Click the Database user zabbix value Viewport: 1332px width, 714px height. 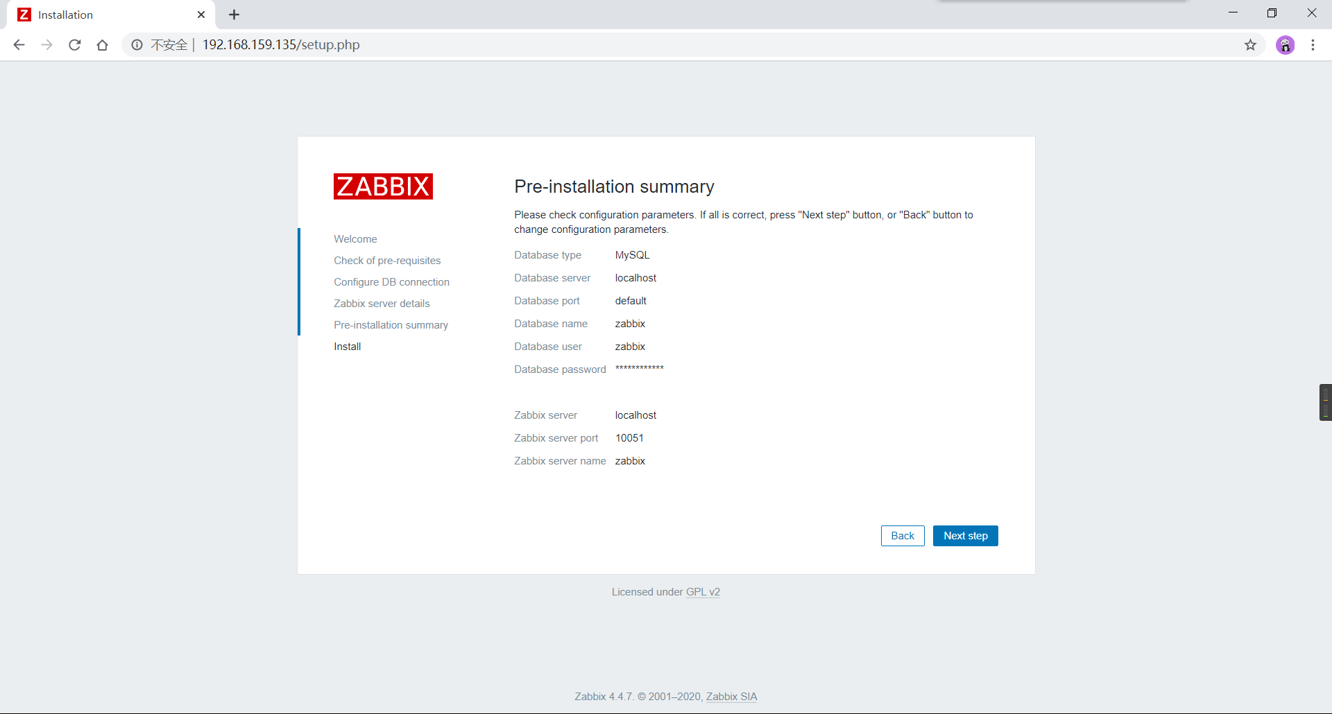(630, 347)
